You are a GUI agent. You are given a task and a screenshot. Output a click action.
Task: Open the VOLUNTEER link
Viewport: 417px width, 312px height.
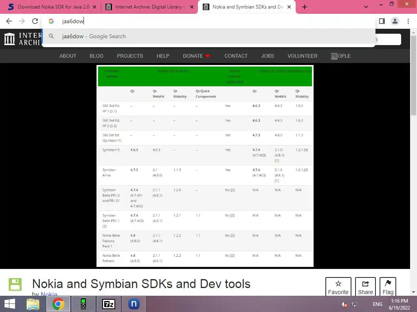303,56
